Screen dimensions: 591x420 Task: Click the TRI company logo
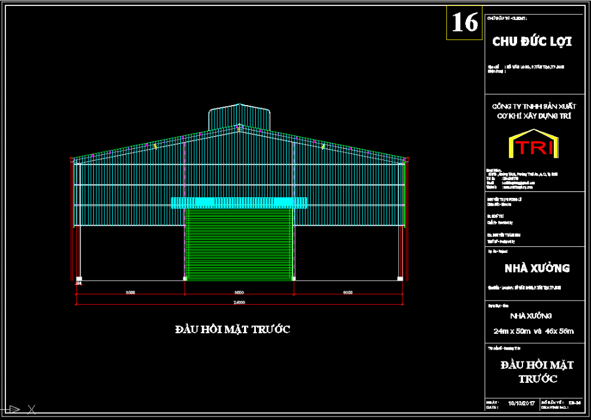[534, 144]
